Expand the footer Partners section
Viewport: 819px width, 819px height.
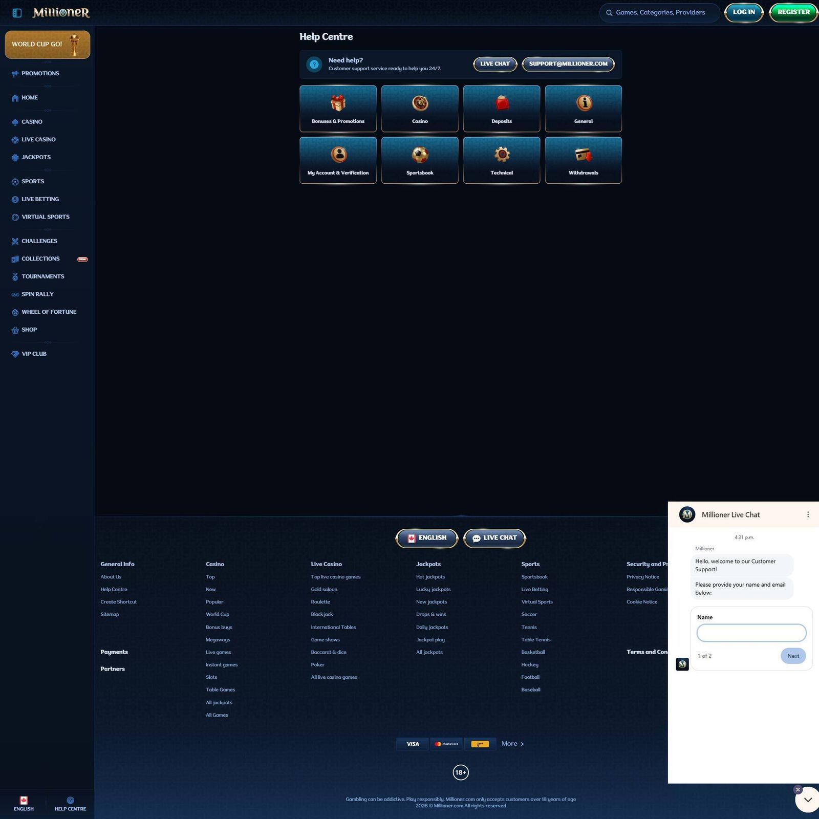(113, 669)
